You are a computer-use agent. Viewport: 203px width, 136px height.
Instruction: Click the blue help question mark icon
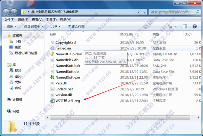195,26
